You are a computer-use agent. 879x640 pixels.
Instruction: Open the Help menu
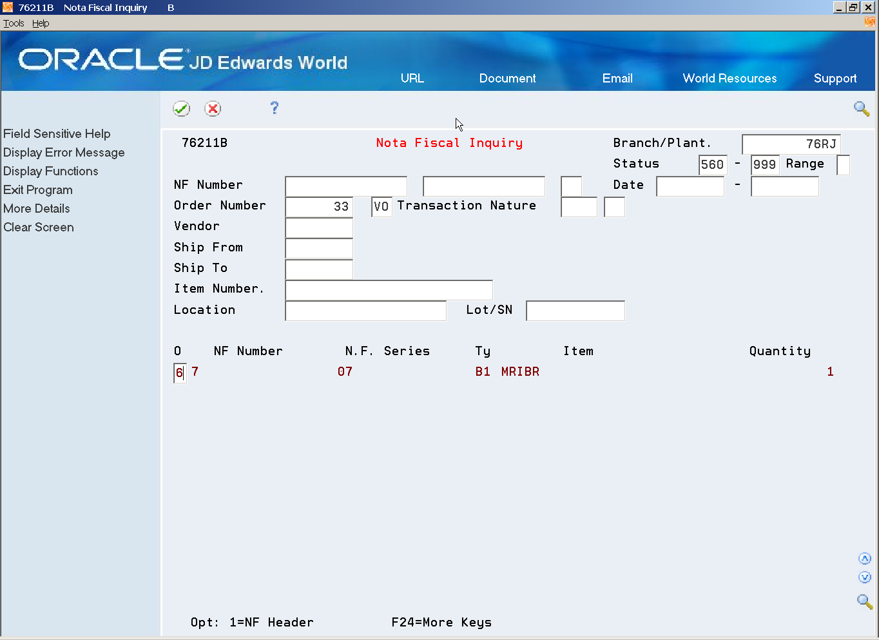(41, 23)
